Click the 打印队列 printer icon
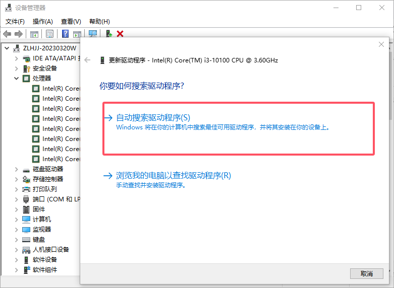The height and width of the screenshot is (288, 394). pyautogui.click(x=26, y=189)
